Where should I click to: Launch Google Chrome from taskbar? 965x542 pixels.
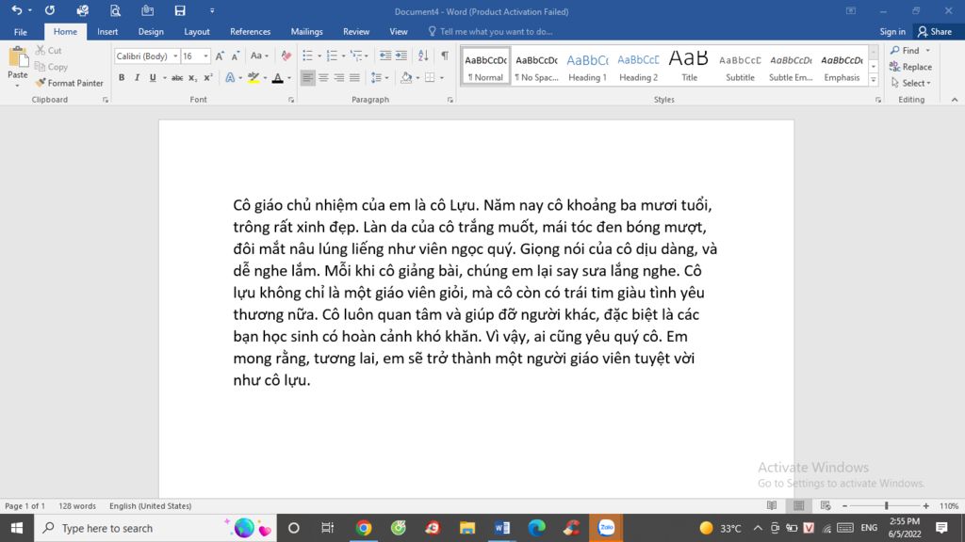[x=364, y=528]
